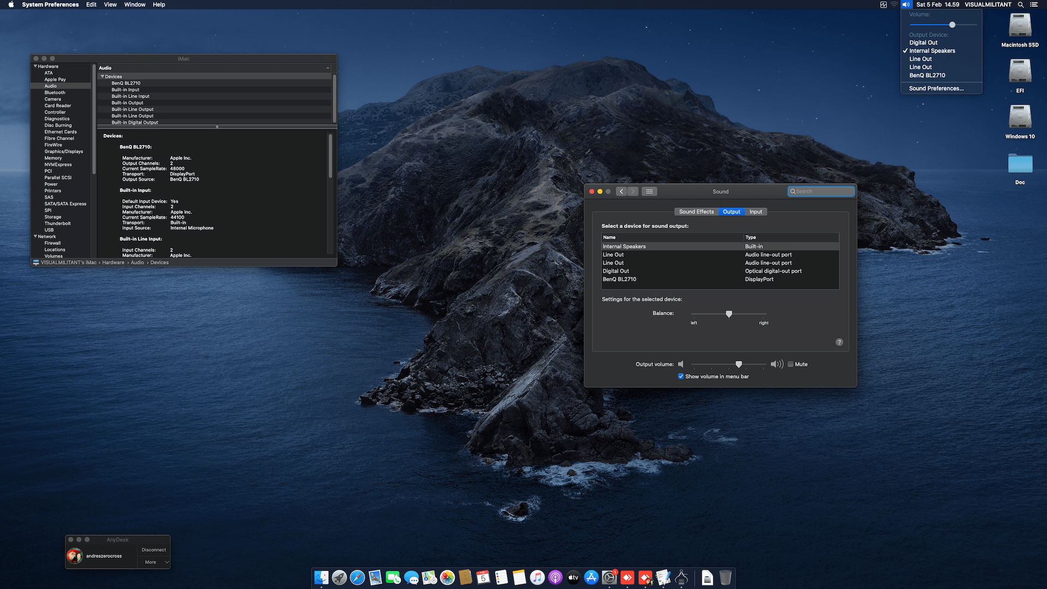Open Safari from the dock
Screen dimensions: 1047x589
pos(357,578)
